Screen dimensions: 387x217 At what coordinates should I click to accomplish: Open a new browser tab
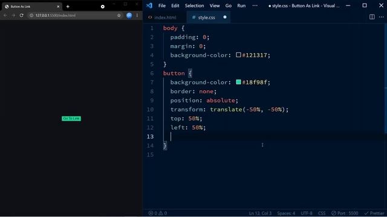coord(68,7)
